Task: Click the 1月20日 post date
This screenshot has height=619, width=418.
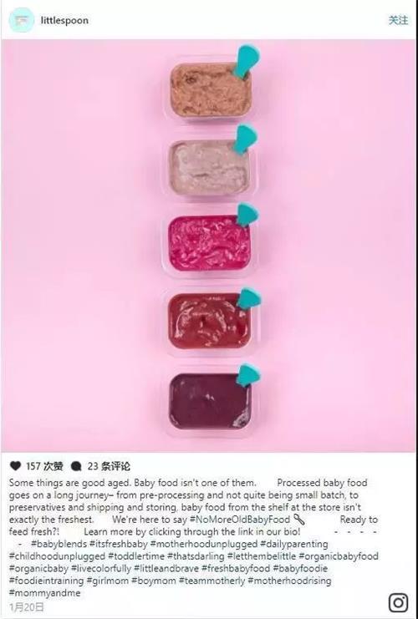Action: tap(27, 606)
